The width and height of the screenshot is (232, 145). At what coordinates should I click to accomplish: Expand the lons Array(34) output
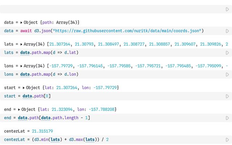click(x=21, y=66)
